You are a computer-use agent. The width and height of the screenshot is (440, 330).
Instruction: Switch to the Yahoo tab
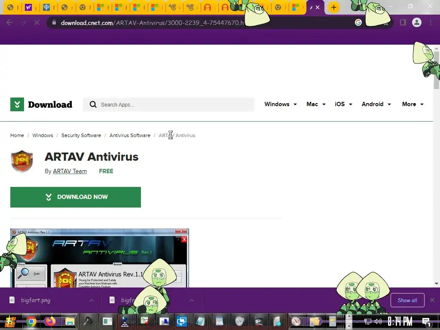pos(31,7)
